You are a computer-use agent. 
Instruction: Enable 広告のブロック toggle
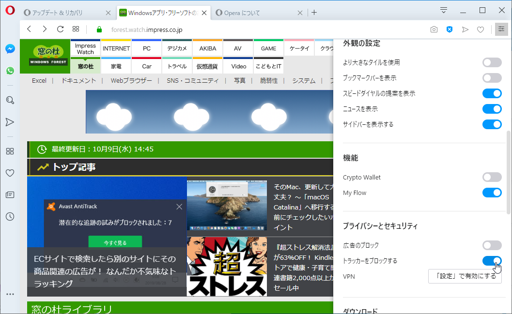(x=492, y=245)
